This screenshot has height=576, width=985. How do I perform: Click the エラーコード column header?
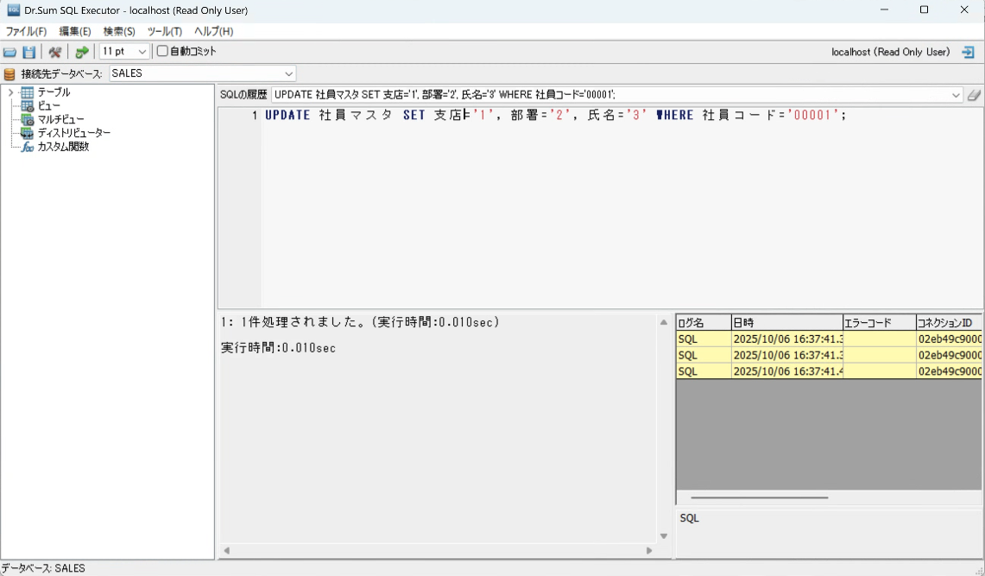pyautogui.click(x=878, y=323)
